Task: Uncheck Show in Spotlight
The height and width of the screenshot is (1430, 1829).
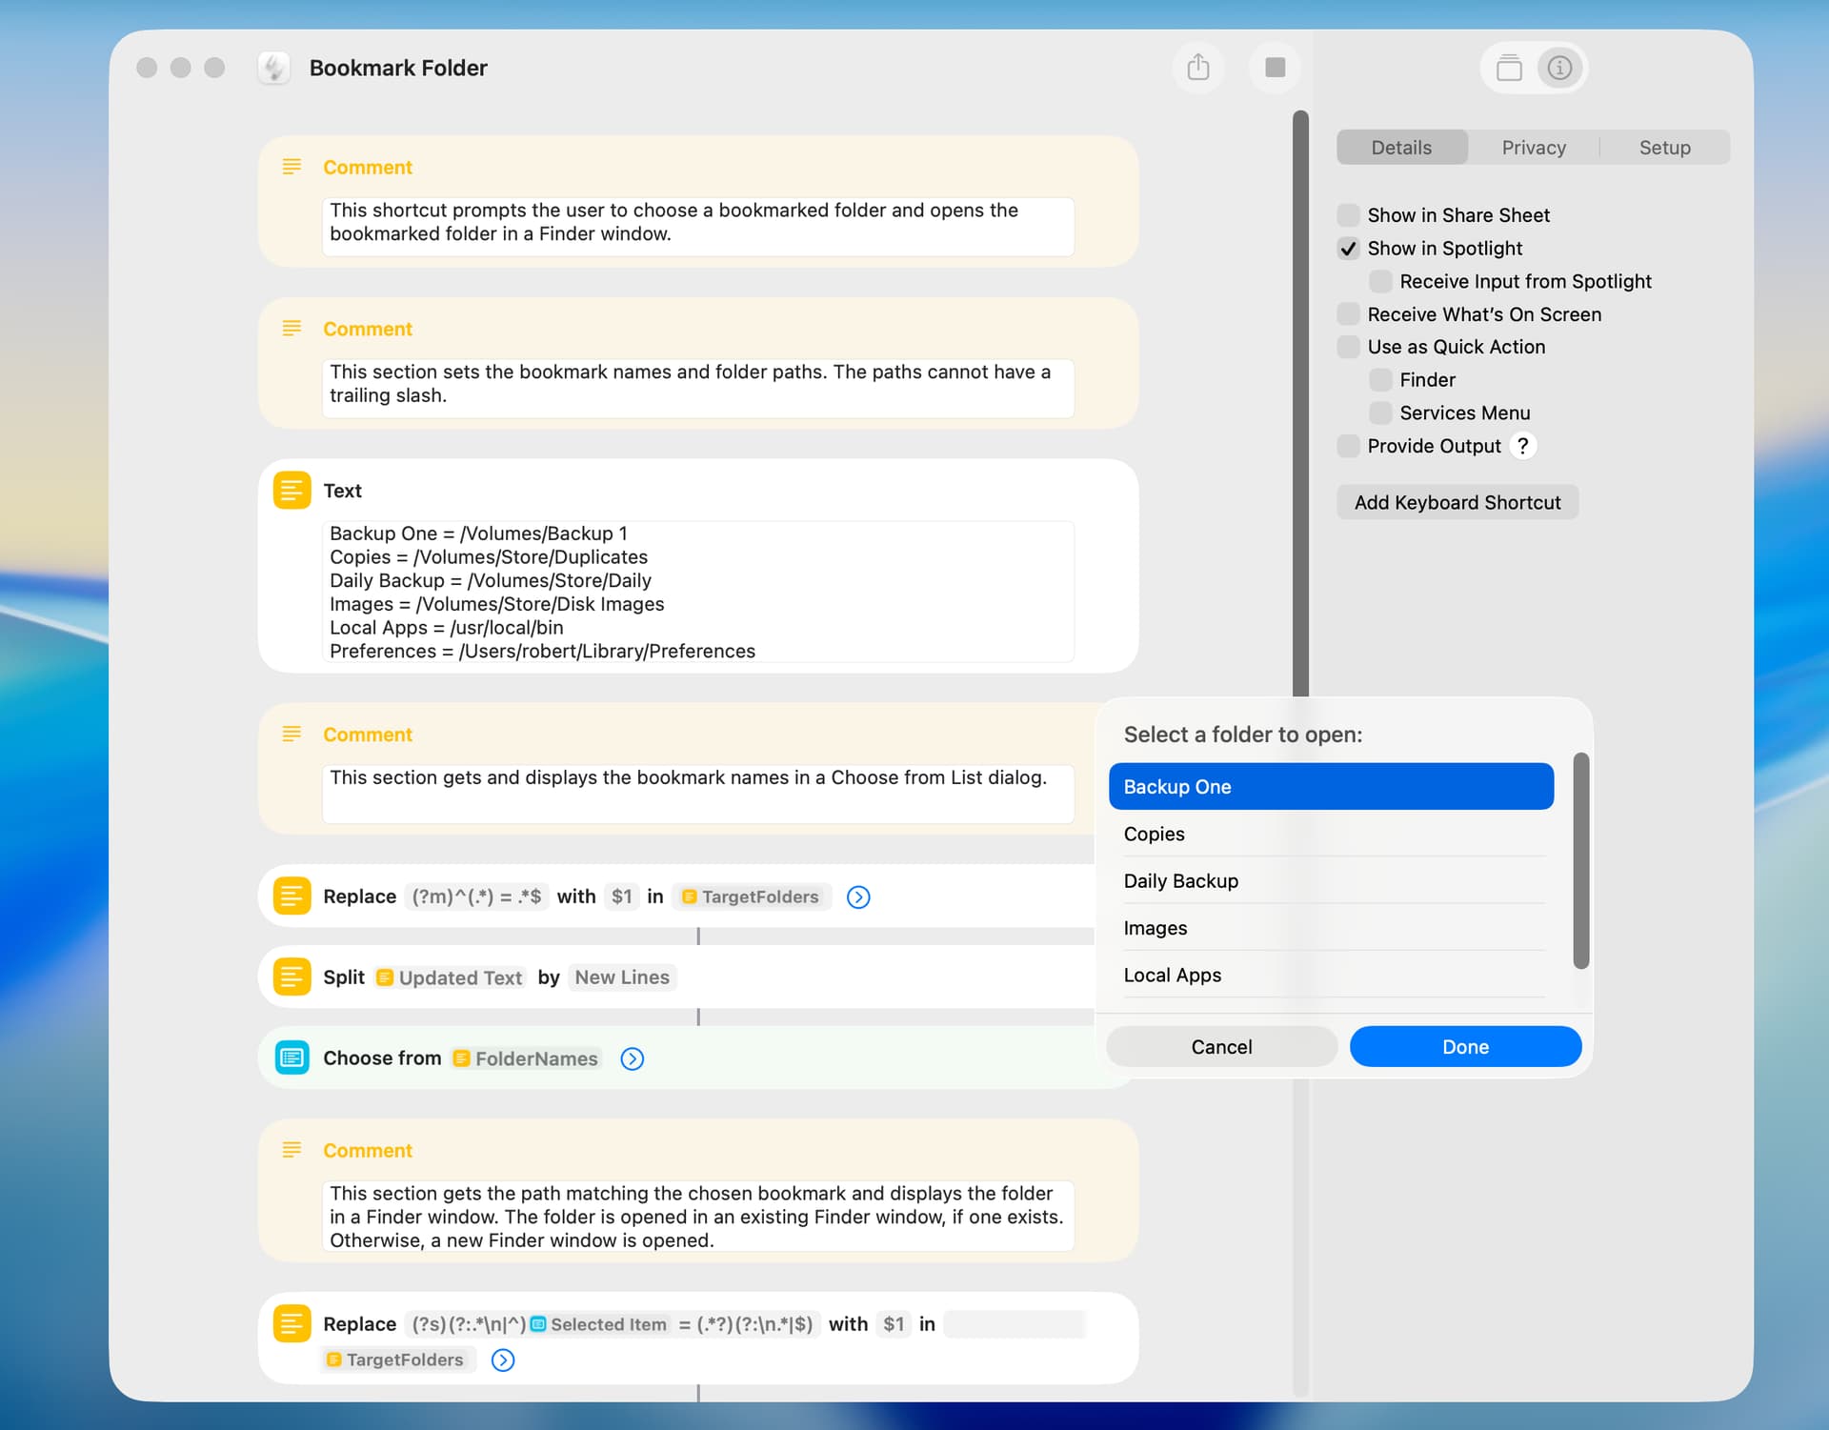Action: (1348, 249)
